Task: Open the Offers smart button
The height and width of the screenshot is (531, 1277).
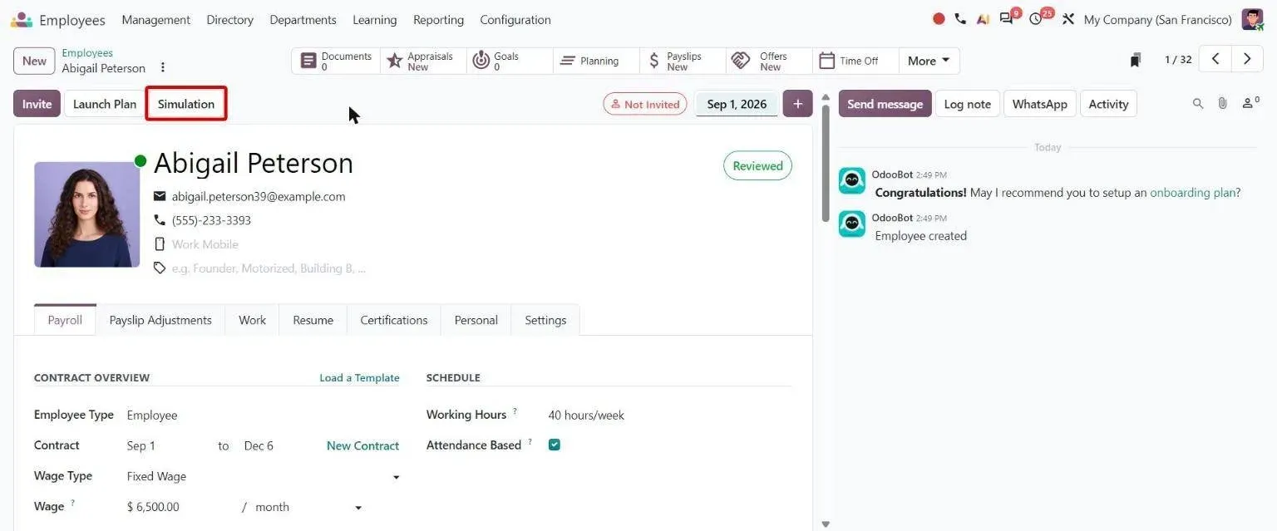Action: (x=769, y=61)
